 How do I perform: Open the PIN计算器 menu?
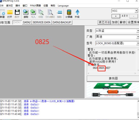click(x=35, y=6)
